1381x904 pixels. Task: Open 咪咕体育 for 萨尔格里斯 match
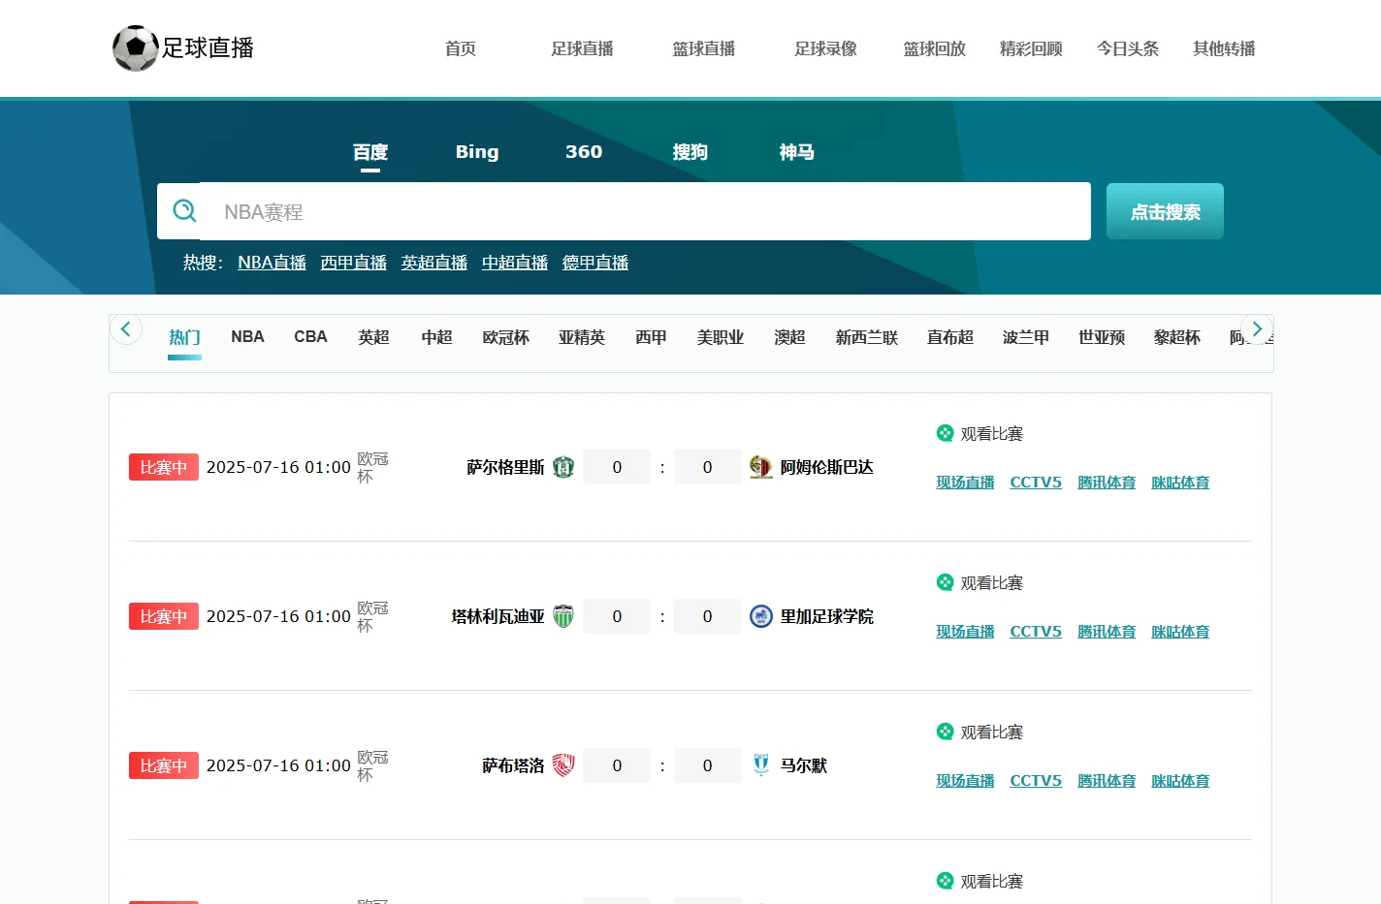(1180, 483)
